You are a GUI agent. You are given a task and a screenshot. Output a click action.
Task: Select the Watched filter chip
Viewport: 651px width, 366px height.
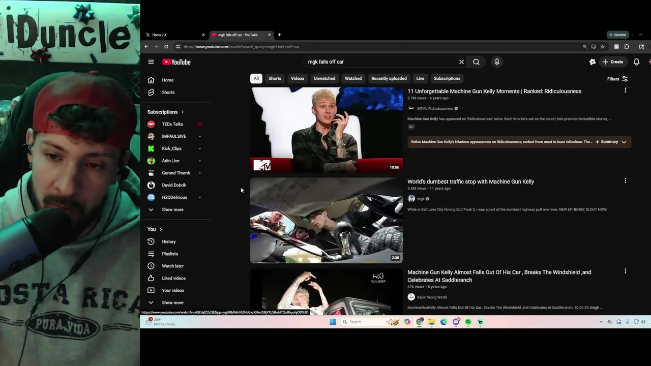coord(353,78)
